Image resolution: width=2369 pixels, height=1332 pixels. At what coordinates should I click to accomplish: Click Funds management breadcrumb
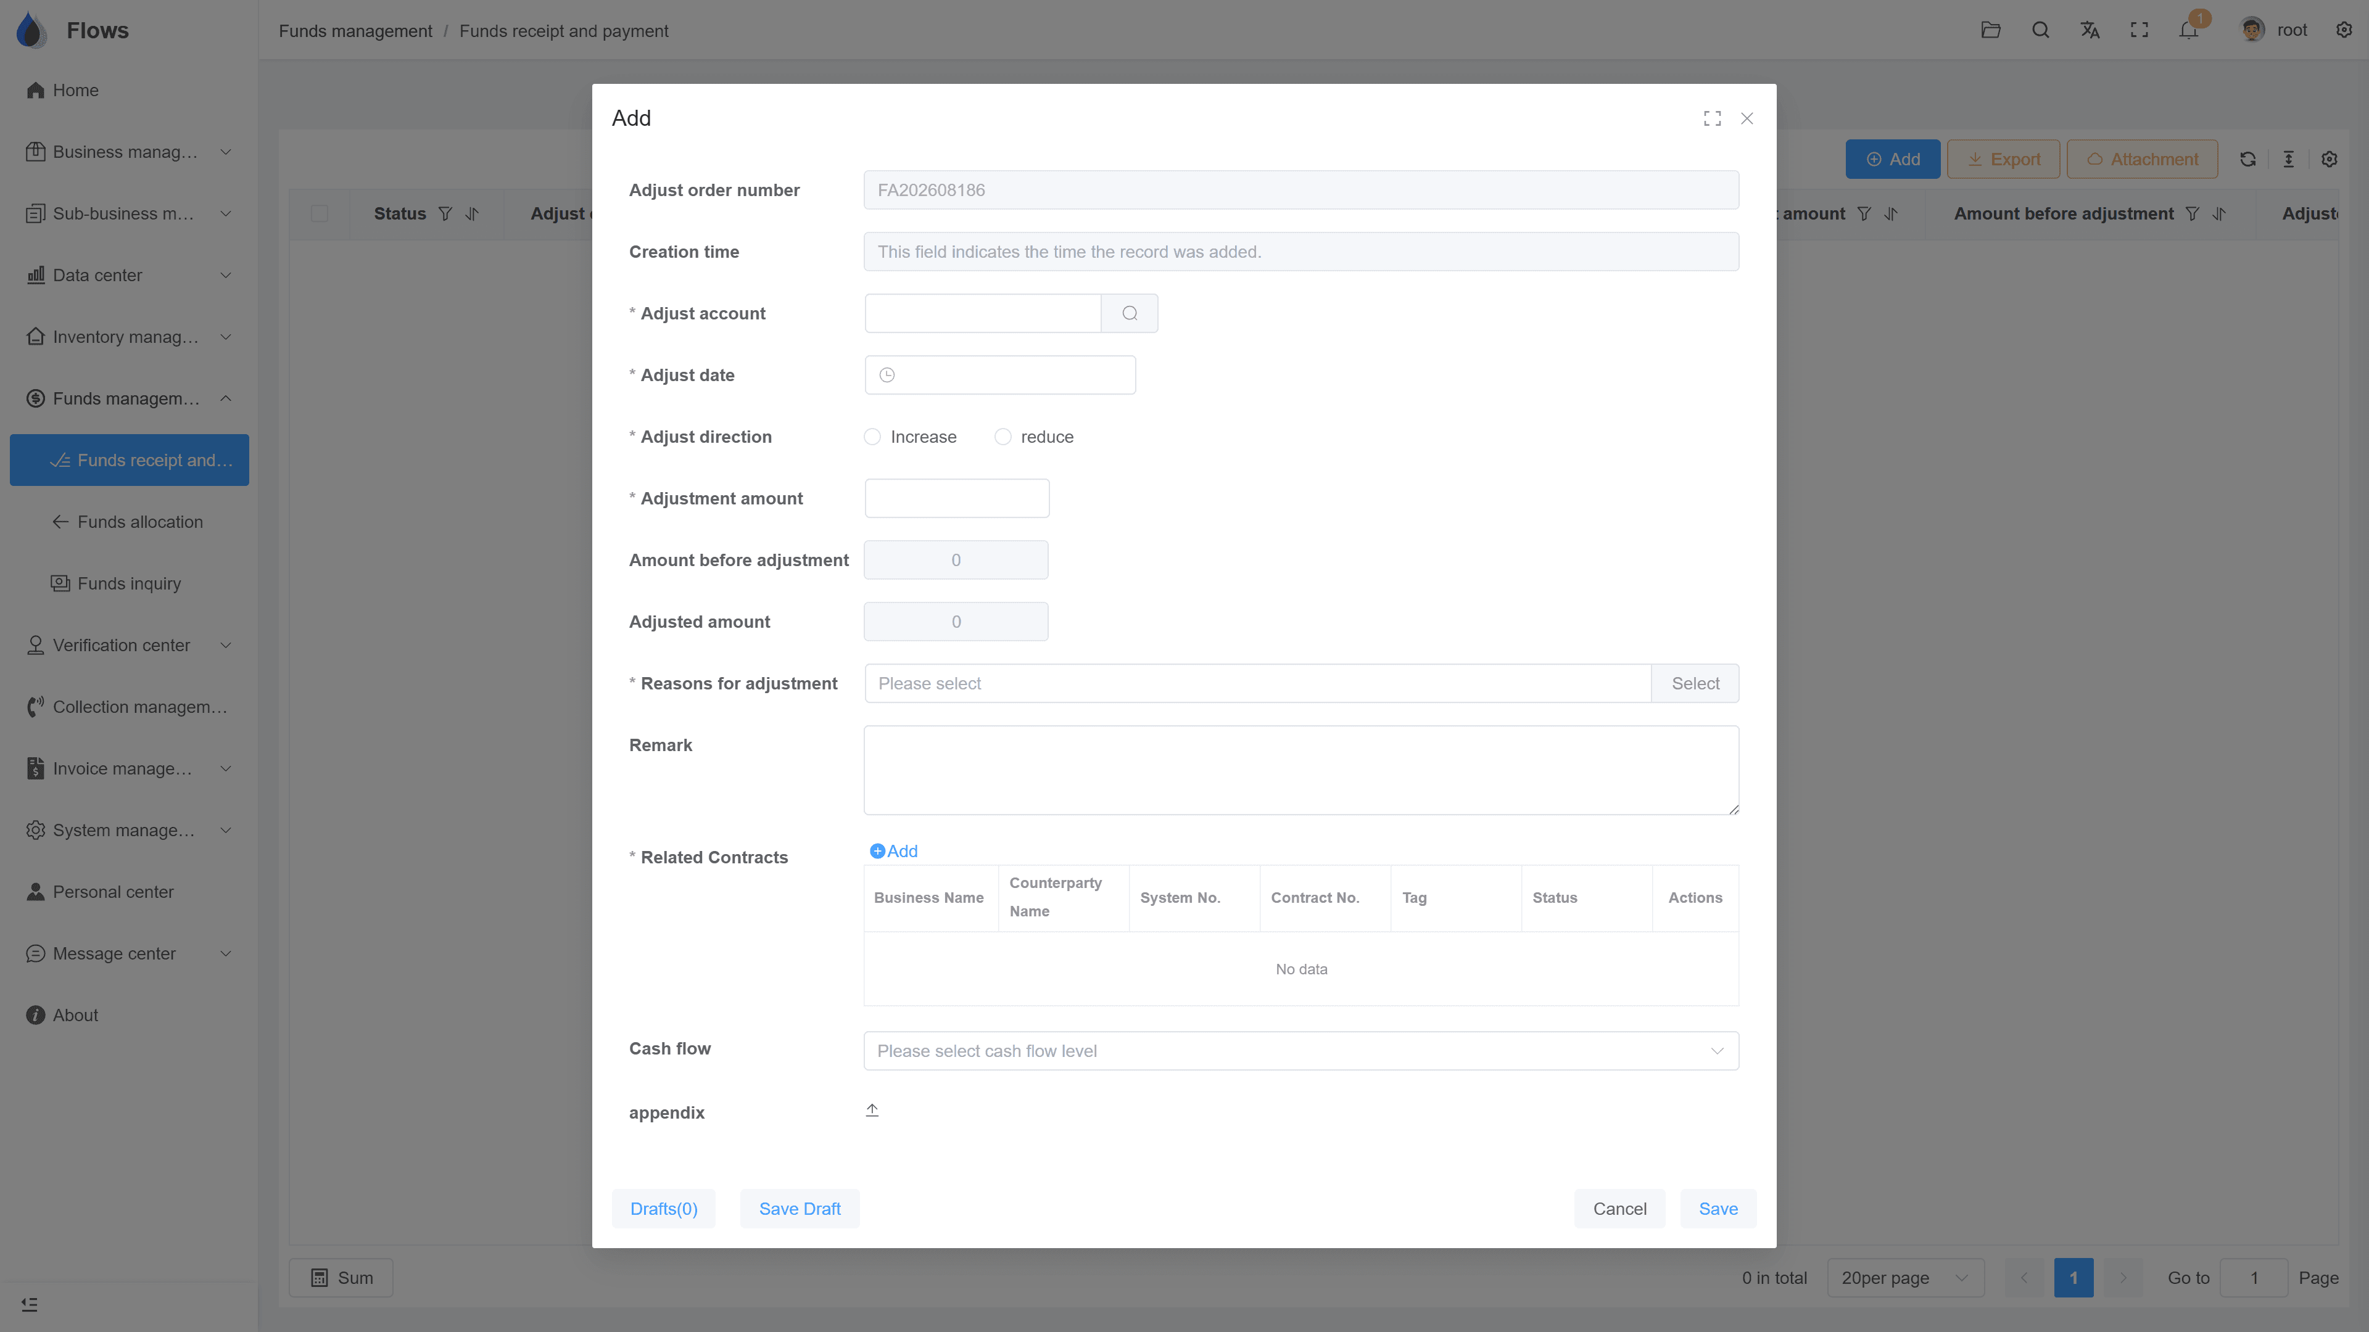355,30
